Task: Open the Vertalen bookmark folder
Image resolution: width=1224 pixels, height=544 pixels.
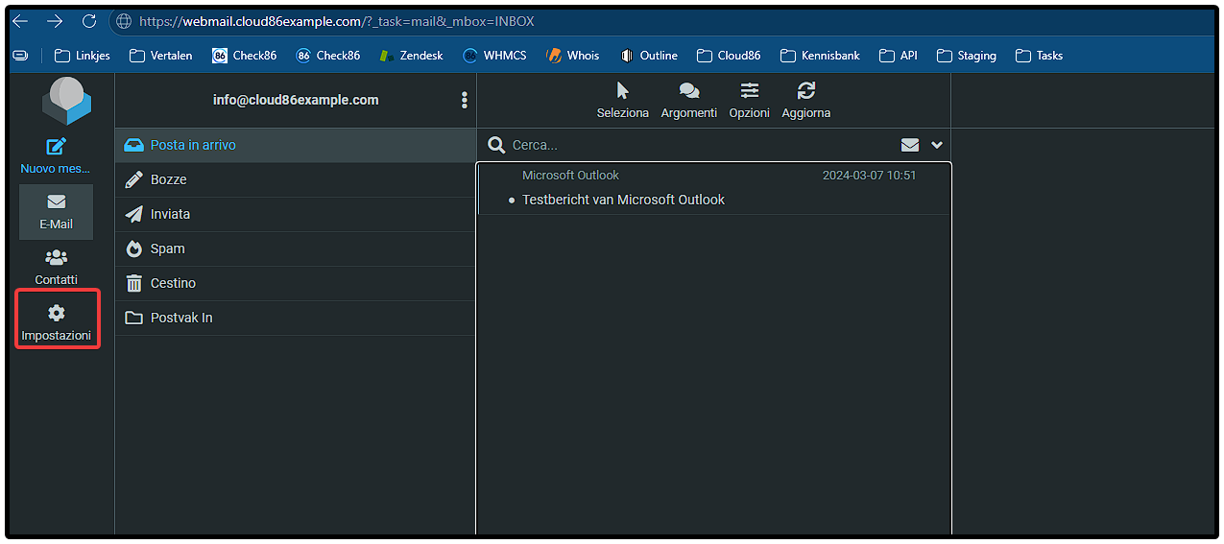Action: tap(160, 56)
